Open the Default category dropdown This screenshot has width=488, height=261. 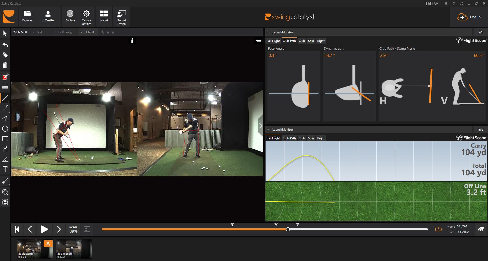click(87, 32)
